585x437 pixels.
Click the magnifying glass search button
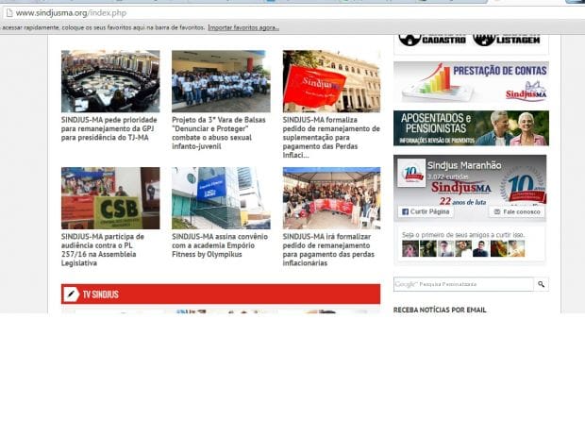tap(541, 284)
